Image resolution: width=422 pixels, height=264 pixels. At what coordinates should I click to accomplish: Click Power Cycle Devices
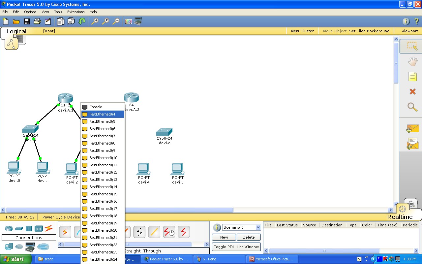point(61,217)
